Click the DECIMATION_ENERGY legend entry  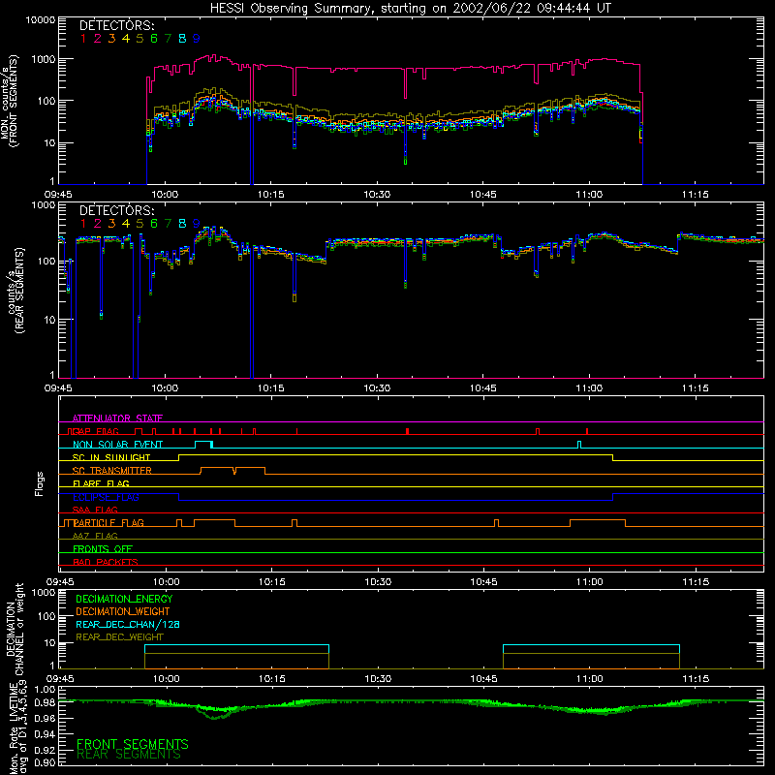click(124, 599)
